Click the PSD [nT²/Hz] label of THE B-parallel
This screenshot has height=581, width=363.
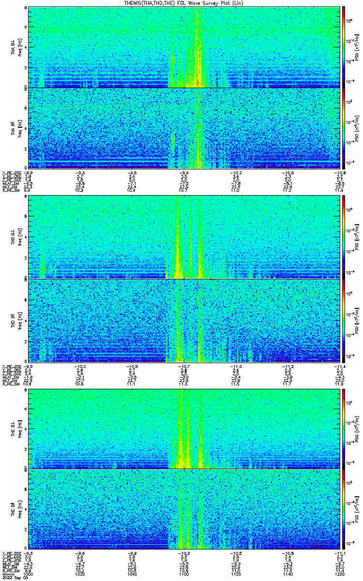coord(357,509)
